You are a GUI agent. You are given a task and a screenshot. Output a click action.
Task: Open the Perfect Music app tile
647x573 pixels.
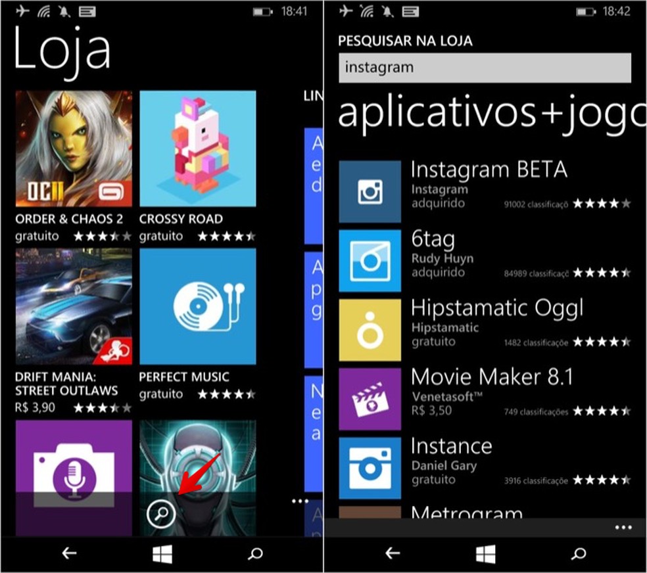198,306
